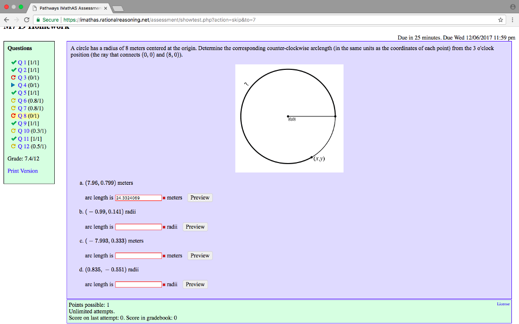Close the Pathways IMathAS tab

[105, 9]
